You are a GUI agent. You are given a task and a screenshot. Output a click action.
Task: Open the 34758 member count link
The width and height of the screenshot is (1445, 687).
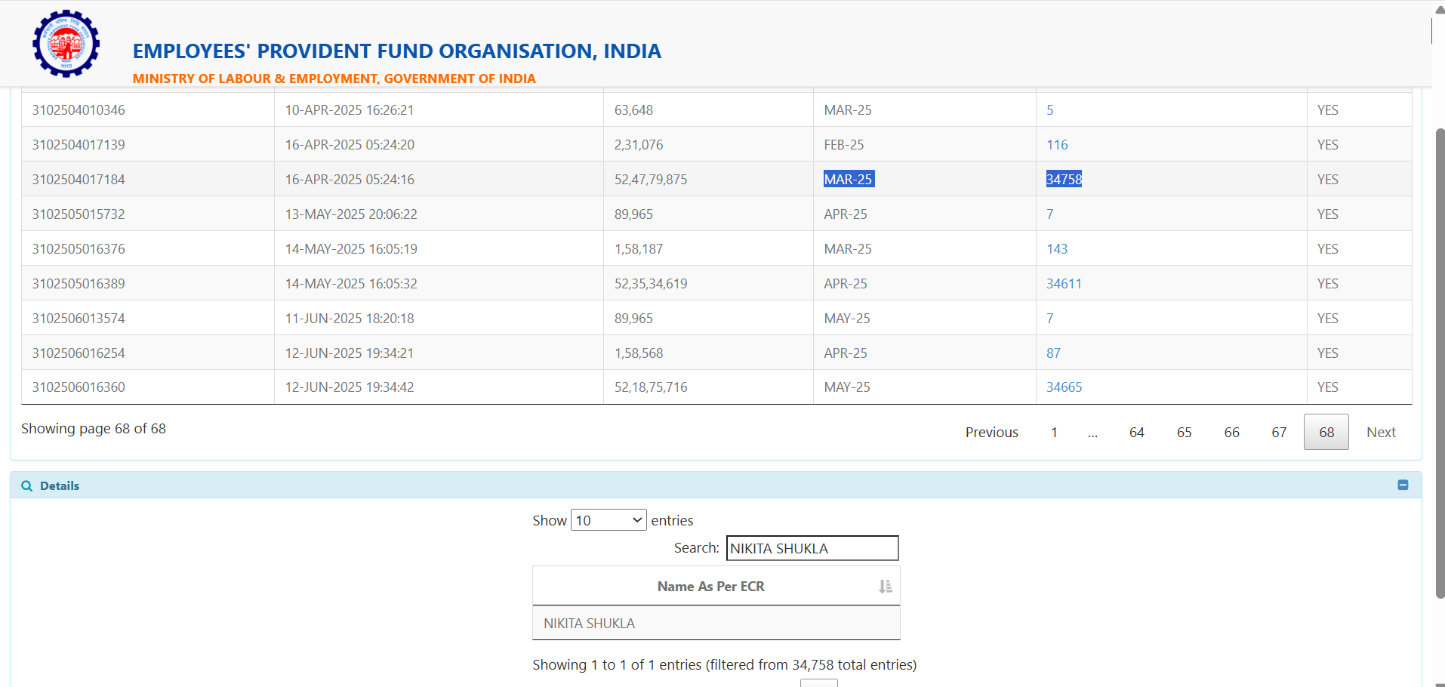click(x=1064, y=180)
